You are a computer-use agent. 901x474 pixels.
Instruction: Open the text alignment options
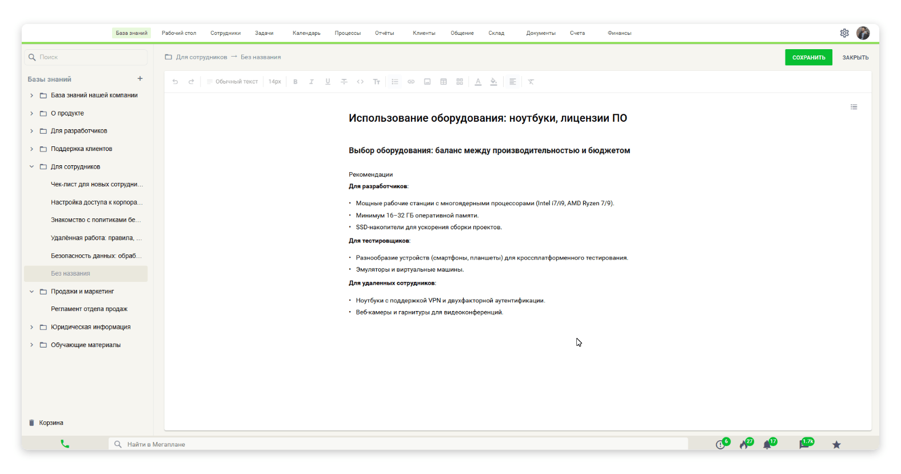(x=513, y=82)
